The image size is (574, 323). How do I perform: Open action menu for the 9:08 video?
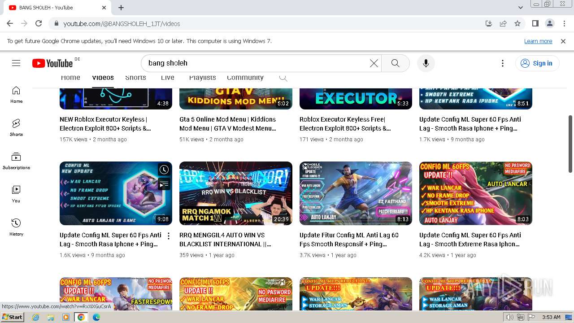169,236
